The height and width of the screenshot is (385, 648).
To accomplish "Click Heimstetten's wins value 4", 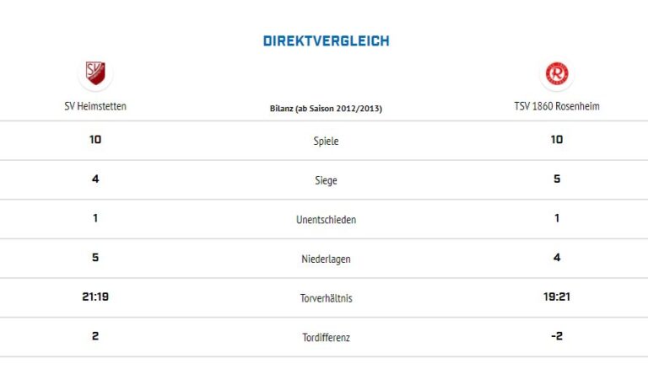I will (x=95, y=179).
